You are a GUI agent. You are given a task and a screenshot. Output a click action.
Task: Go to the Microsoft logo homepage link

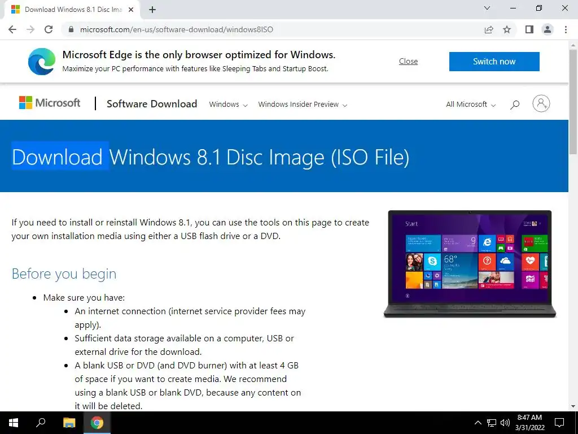[x=50, y=103]
